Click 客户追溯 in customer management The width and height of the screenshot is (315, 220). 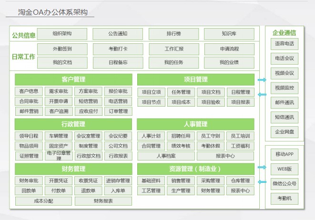pyautogui.click(x=59, y=111)
